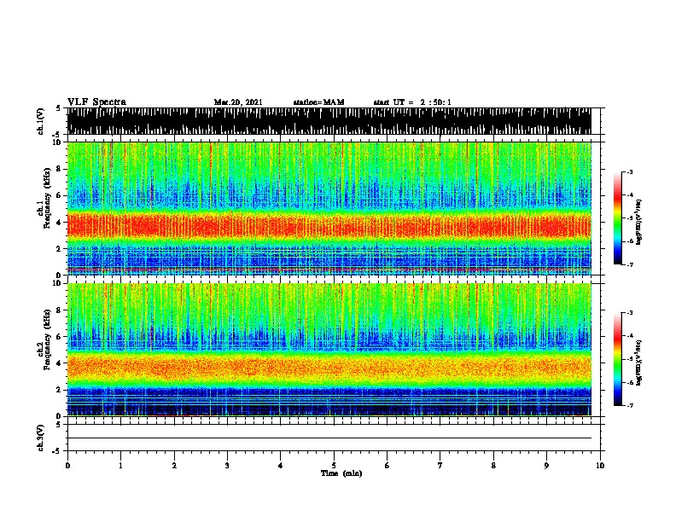
Task: Click the "VLF Spectra" title text
Action: (x=96, y=102)
